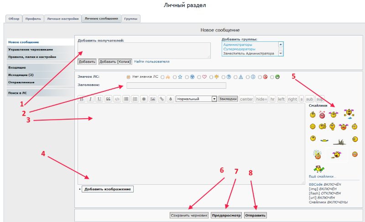The image size is (365, 222).
Task: Select the 'Нет значка ЛС' radio option
Action: click(x=128, y=77)
